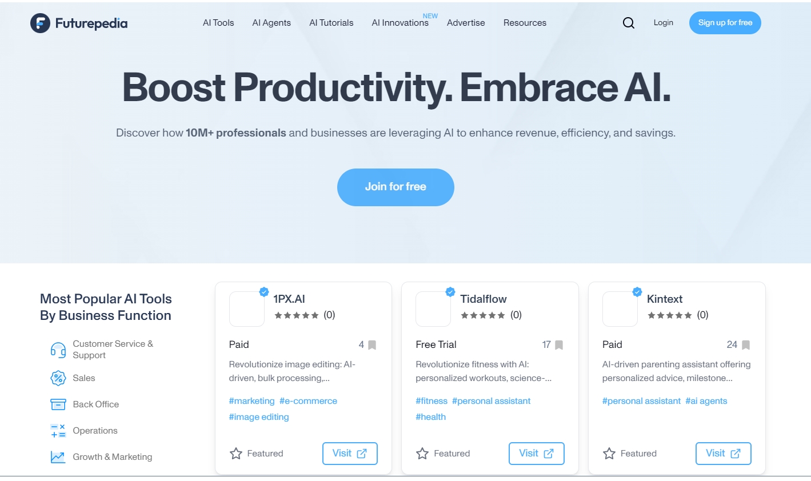
Task: Click the Kintext verified badge
Action: 637,292
